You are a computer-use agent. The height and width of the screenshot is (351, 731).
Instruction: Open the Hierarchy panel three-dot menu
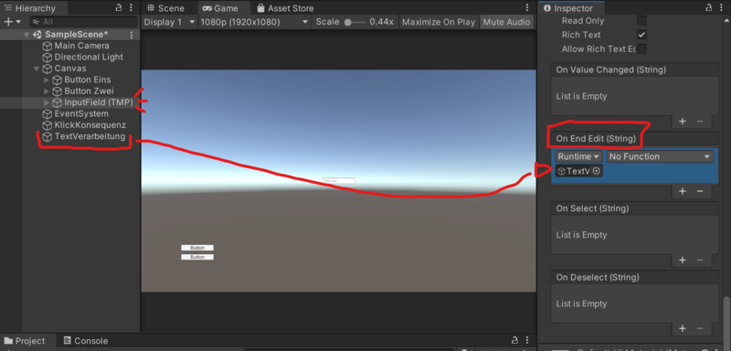pyautogui.click(x=131, y=7)
